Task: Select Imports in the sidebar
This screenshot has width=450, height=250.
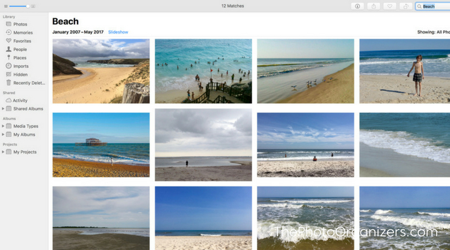Action: (21, 66)
